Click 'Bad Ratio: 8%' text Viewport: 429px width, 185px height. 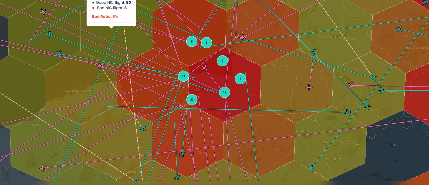[x=105, y=16]
